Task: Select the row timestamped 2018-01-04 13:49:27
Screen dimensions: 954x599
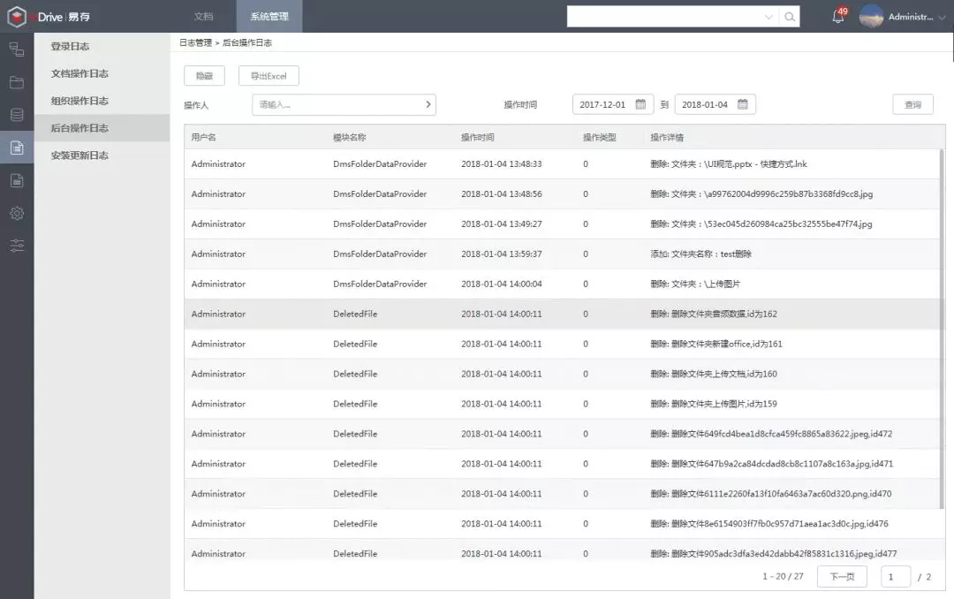Action: [562, 224]
